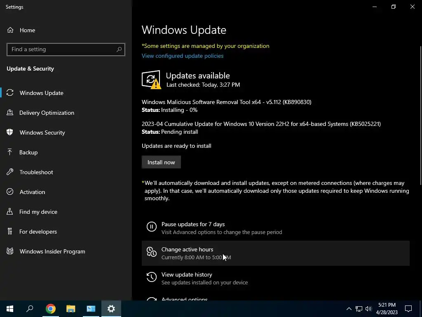The image size is (422, 317).
Task: Select Pause updates for 7 days
Action: coord(276,228)
